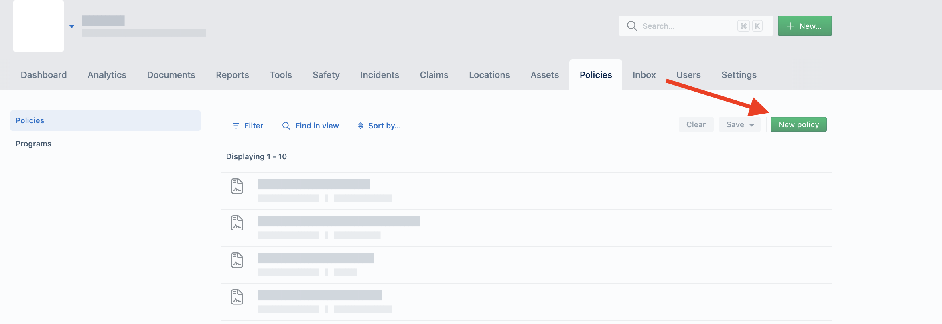Click the plus icon in the New... button
The height and width of the screenshot is (324, 942).
(x=790, y=26)
